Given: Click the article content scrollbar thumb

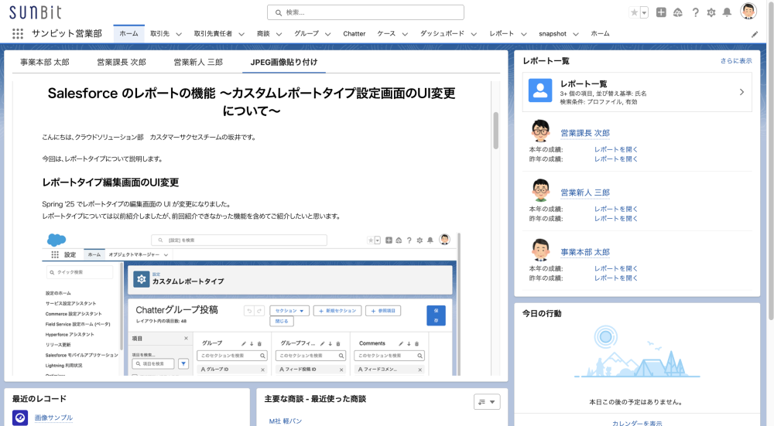Looking at the screenshot, I should pos(495,130).
